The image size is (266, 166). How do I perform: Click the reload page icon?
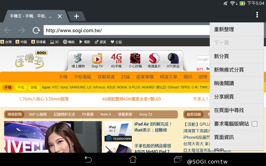pyautogui.click(x=36, y=30)
